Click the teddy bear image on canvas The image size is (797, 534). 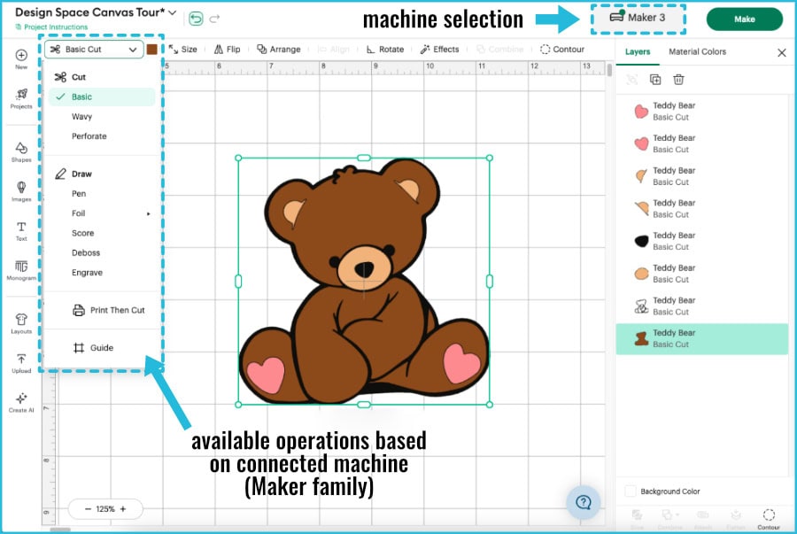(x=364, y=282)
